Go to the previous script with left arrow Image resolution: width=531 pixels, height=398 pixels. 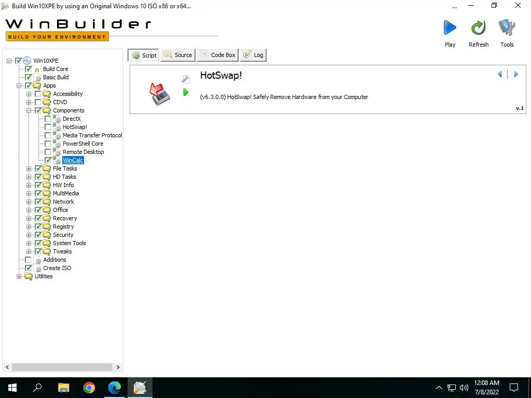[x=499, y=74]
